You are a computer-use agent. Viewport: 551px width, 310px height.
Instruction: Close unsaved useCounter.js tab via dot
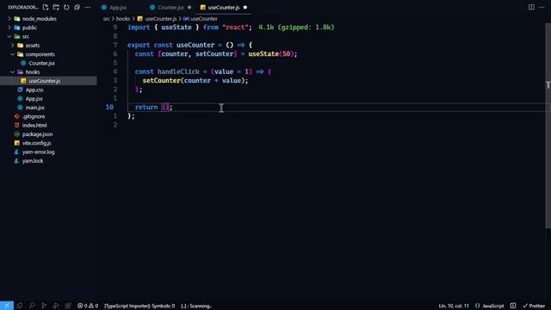coord(245,8)
